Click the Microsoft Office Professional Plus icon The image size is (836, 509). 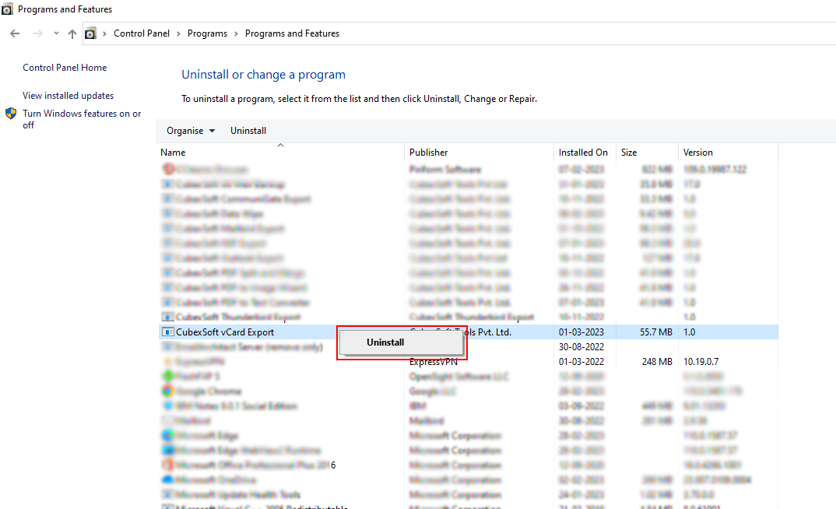pyautogui.click(x=168, y=465)
